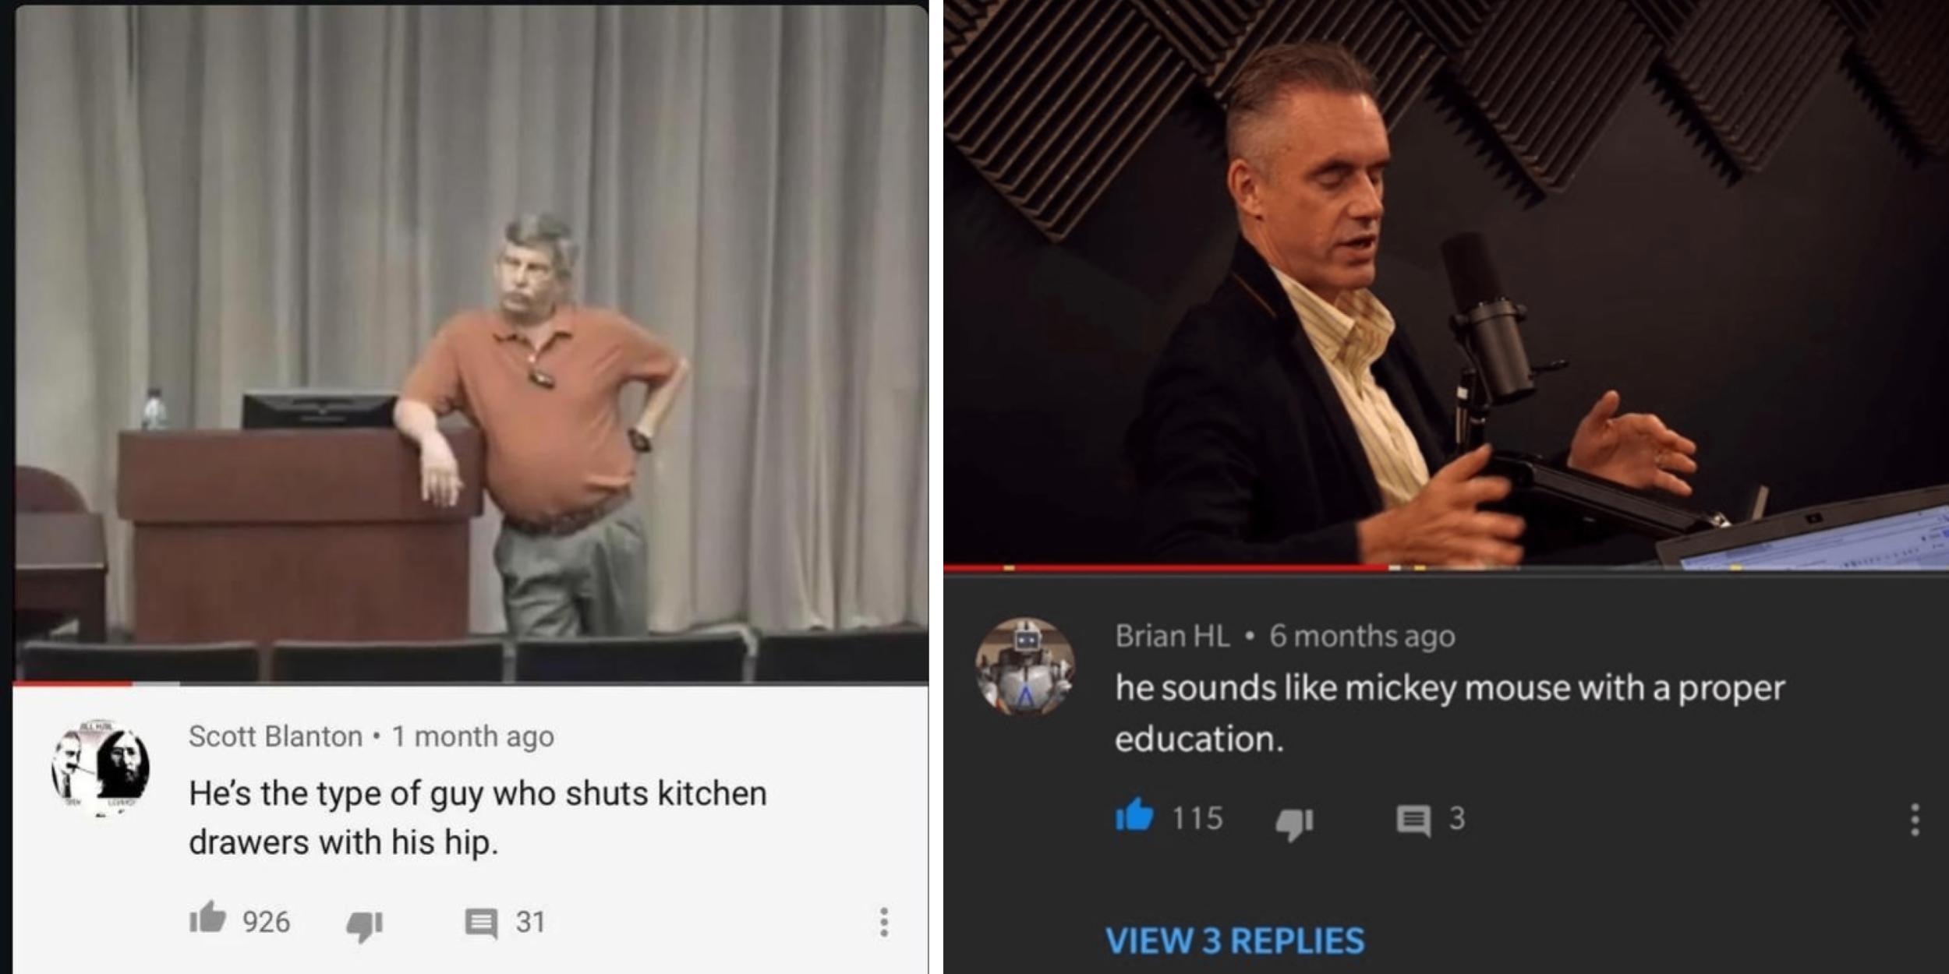Screen dimensions: 1949x974
Task: Open Scott Blanton's profile avatar
Action: pyautogui.click(x=100, y=770)
